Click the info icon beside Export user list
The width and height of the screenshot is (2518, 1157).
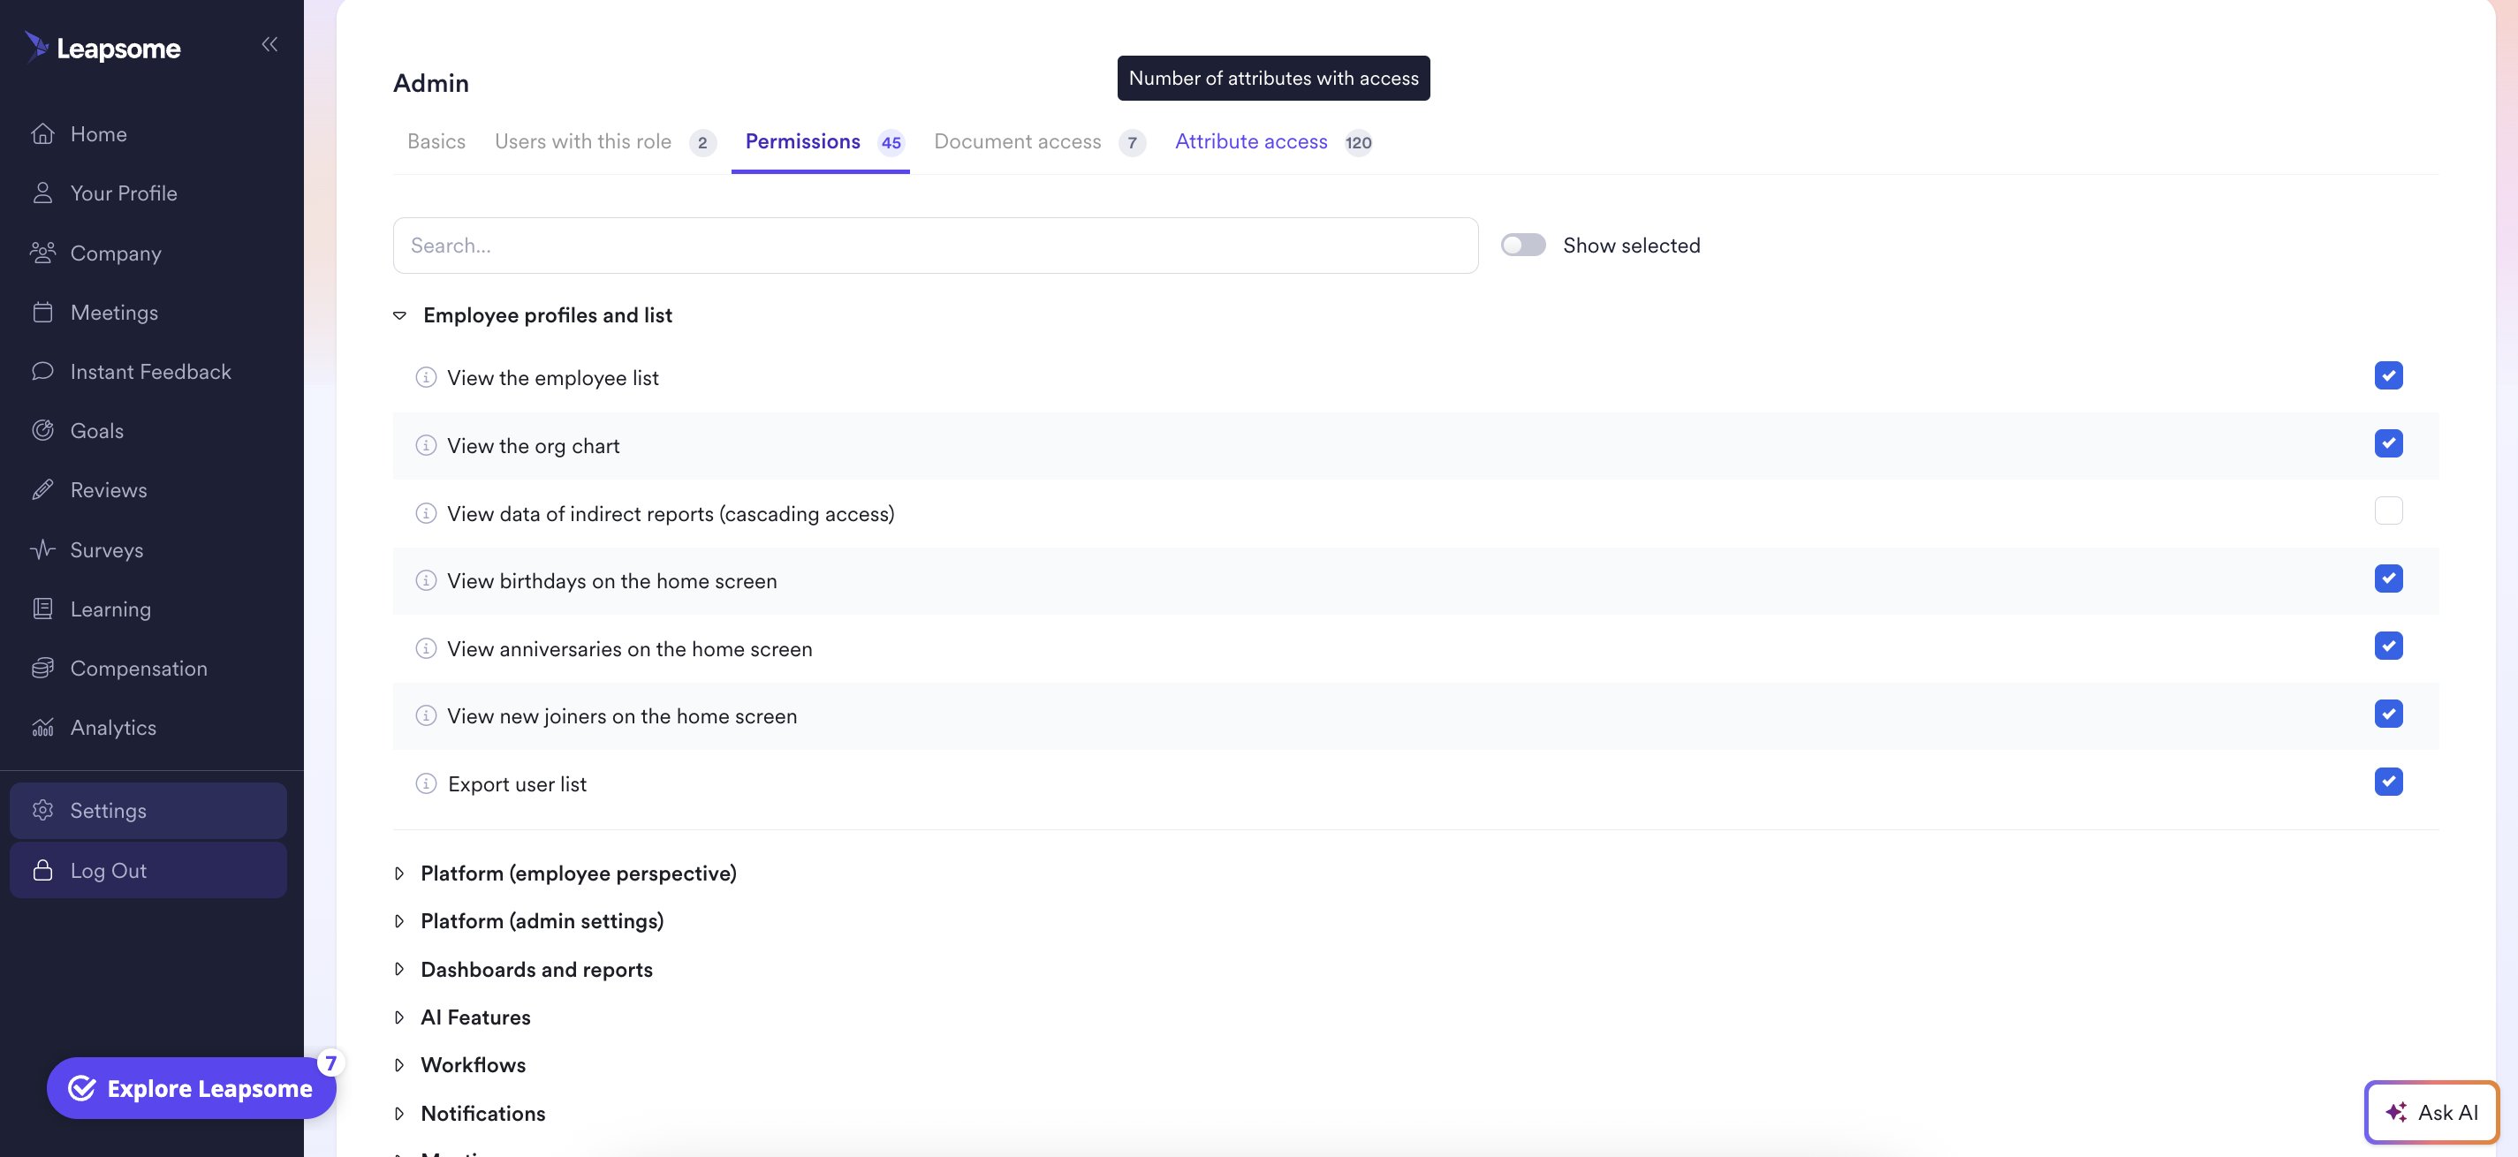425,783
